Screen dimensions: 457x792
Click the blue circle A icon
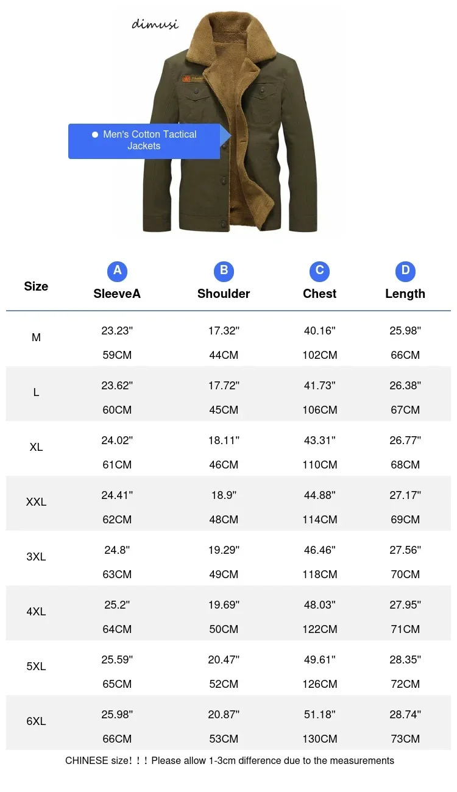click(x=117, y=271)
